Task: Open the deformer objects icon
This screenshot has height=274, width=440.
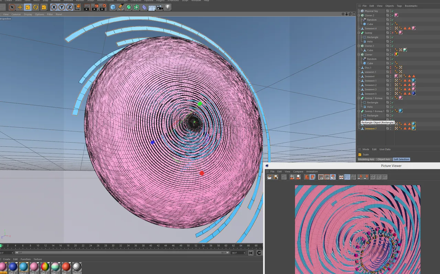Action: pos(144,7)
